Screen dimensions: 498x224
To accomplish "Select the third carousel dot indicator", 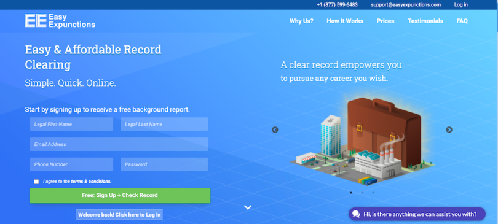I will [373, 192].
